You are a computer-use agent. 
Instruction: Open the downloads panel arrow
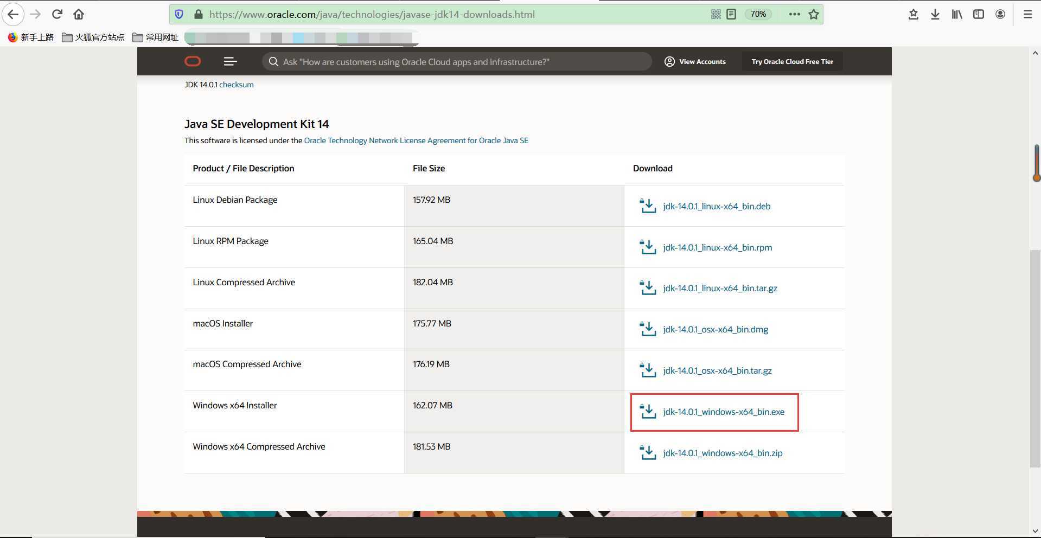tap(935, 14)
